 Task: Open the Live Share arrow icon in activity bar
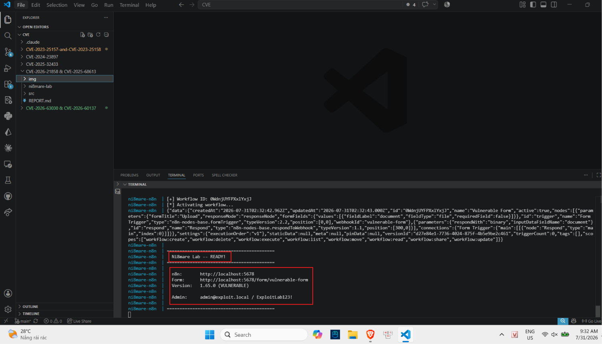pos(8,212)
